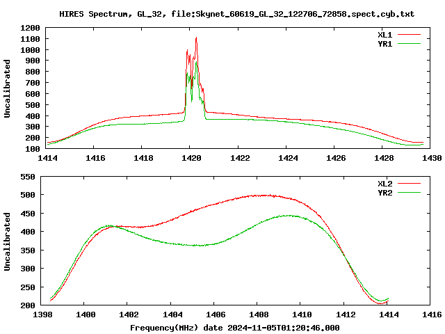Click the 550 y-axis tick label

coord(28,177)
